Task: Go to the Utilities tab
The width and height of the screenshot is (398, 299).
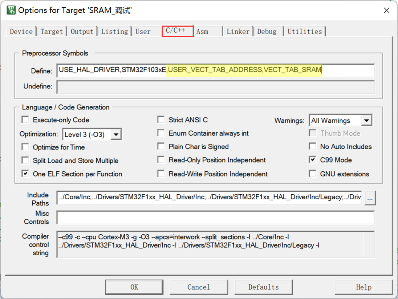Action: 304,32
